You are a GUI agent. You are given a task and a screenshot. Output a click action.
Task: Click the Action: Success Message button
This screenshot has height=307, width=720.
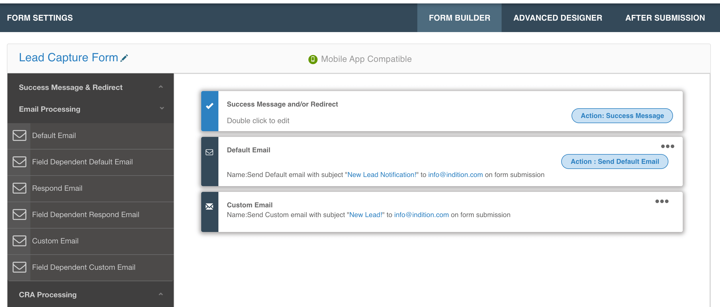tap(622, 116)
